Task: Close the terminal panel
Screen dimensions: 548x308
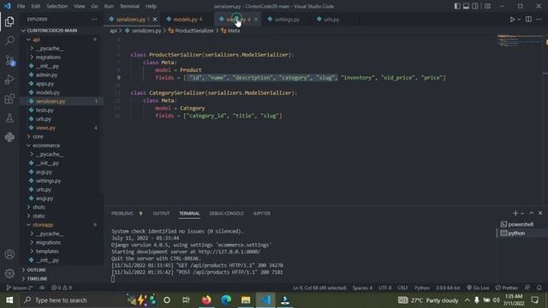Action: click(x=540, y=213)
